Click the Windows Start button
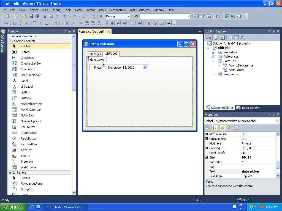The image size is (282, 211). [x=13, y=207]
